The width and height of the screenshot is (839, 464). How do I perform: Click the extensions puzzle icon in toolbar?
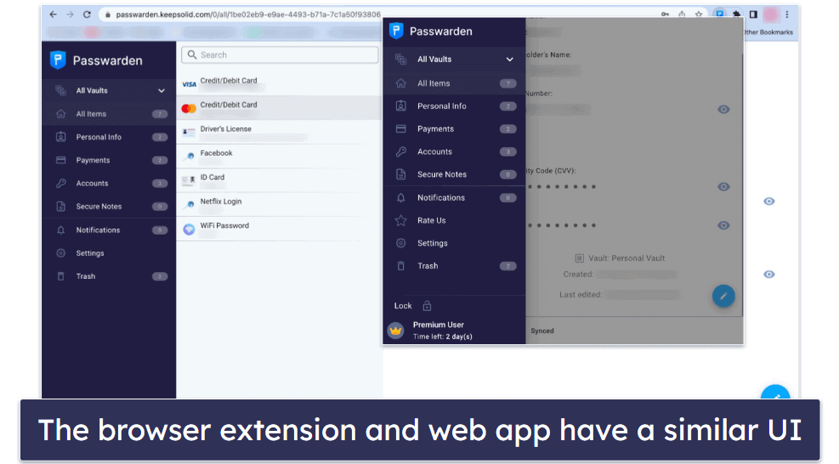737,15
